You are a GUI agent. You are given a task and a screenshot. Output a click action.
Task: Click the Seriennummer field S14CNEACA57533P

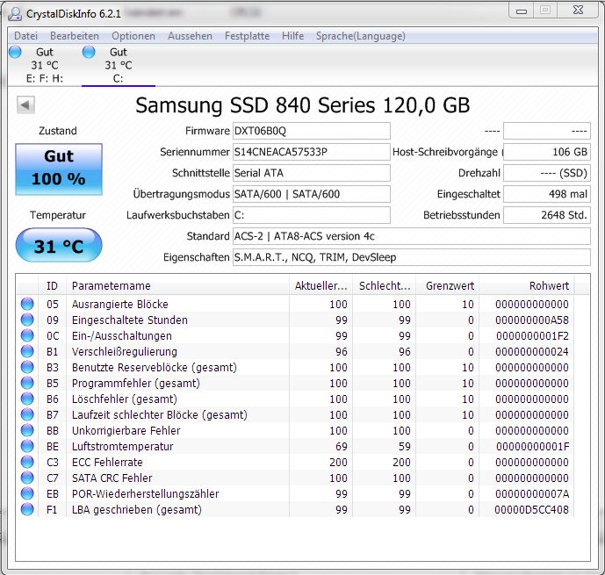(x=312, y=152)
